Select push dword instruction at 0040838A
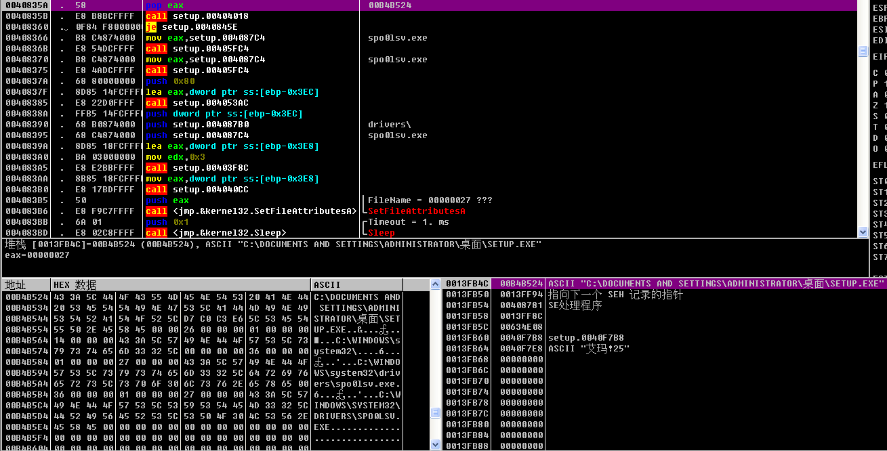This screenshot has width=887, height=451. coord(428,114)
